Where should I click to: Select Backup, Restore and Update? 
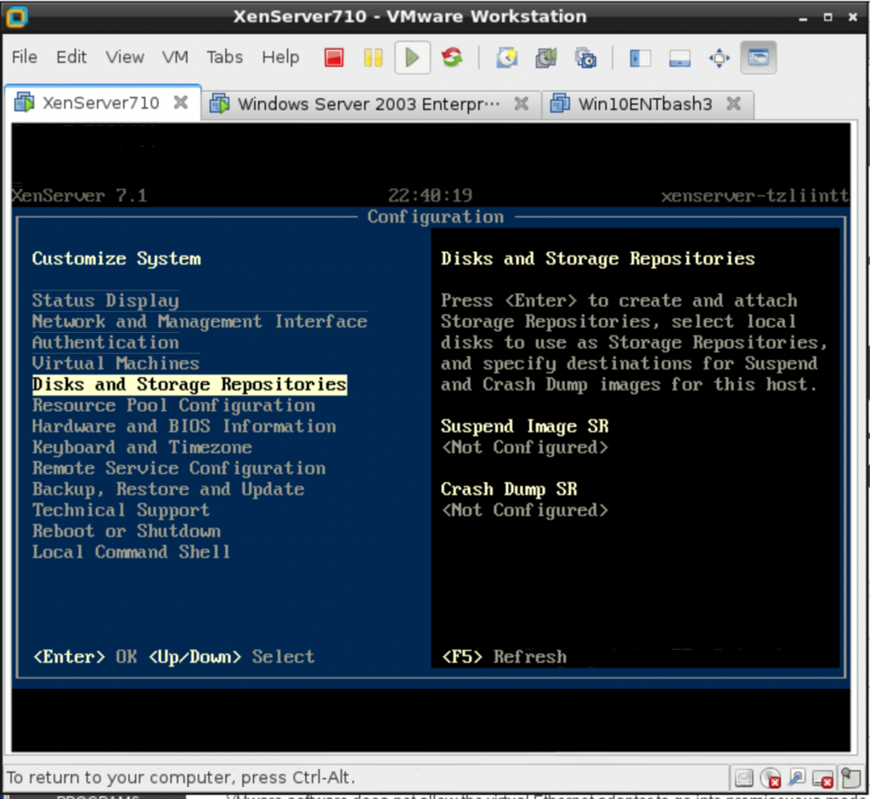pyautogui.click(x=168, y=490)
